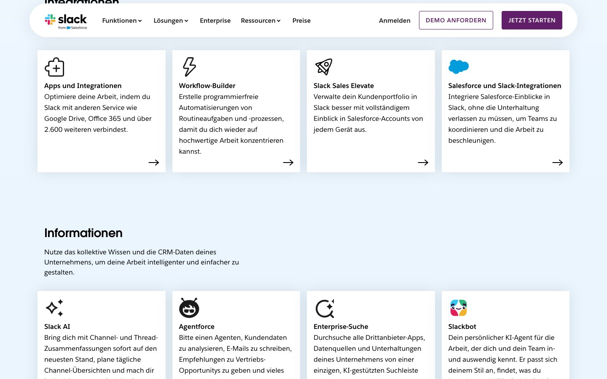Click the Agentforce robot face icon
Screen dimensions: 607x379
coord(189,308)
